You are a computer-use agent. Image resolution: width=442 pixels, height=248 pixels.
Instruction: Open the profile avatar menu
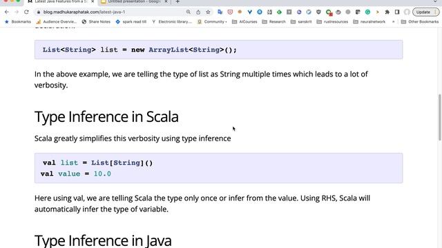[x=407, y=12]
